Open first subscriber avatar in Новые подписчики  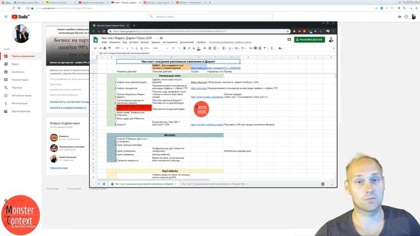[x=54, y=138]
